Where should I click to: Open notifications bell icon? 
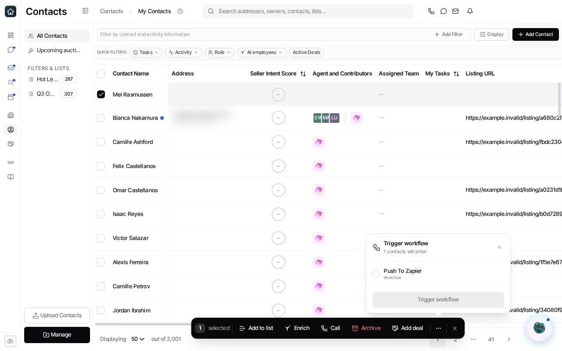tap(470, 11)
